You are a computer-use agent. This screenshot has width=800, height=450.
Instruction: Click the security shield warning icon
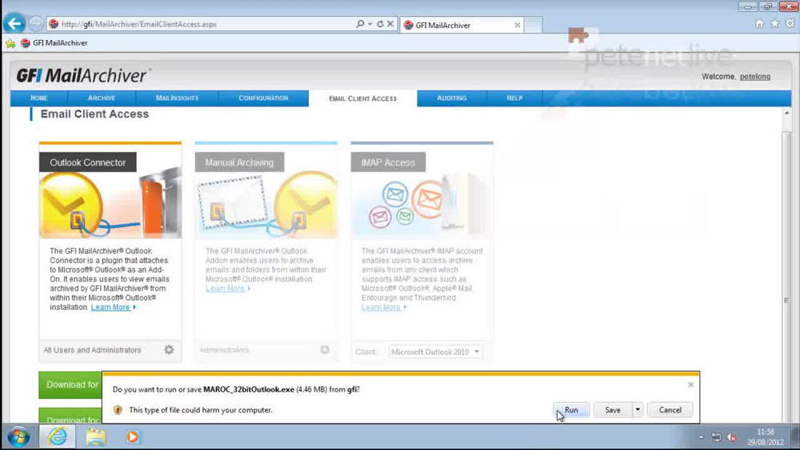118,410
